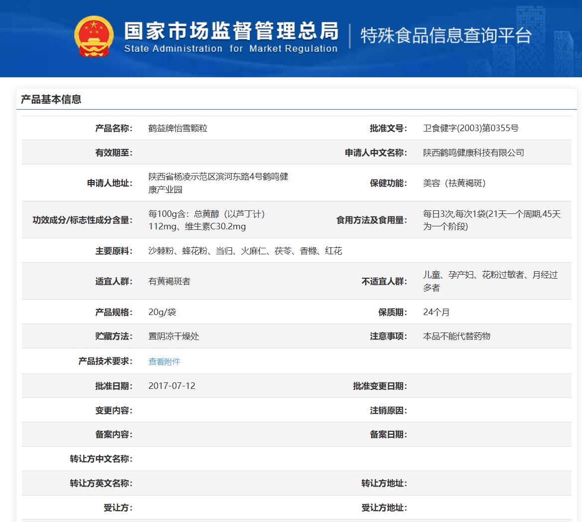Select precaution value 本品不能代替药物

click(x=456, y=337)
